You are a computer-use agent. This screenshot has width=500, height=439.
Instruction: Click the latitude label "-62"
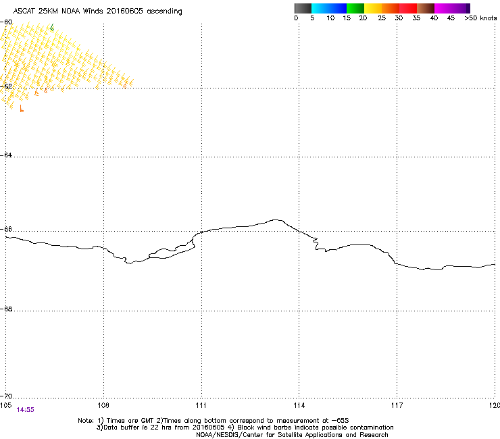click(6, 86)
